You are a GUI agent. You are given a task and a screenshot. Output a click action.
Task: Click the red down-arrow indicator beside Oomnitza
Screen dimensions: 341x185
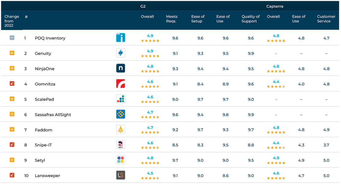tap(12, 83)
